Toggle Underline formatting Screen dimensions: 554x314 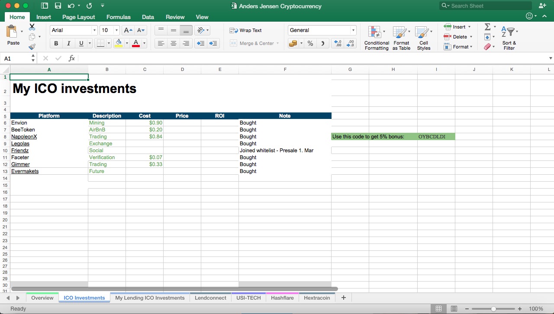[x=81, y=43]
